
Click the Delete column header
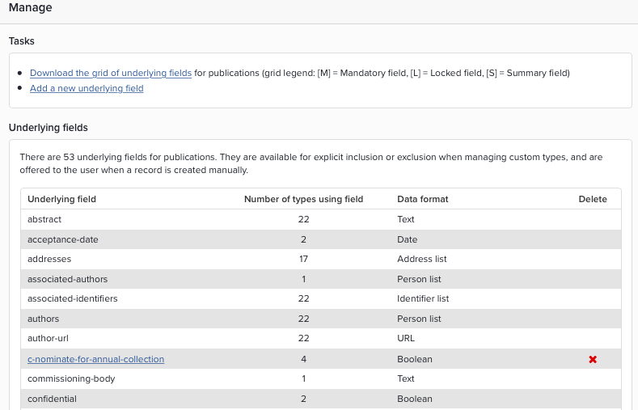tap(592, 199)
